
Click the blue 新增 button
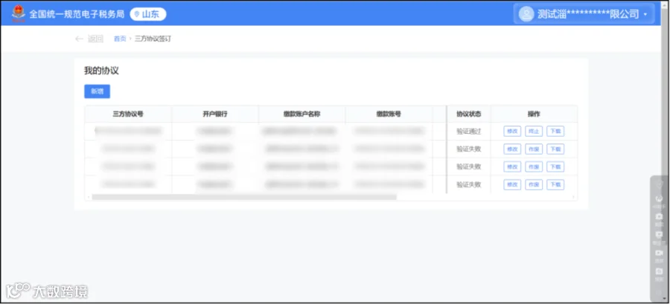pyautogui.click(x=97, y=91)
